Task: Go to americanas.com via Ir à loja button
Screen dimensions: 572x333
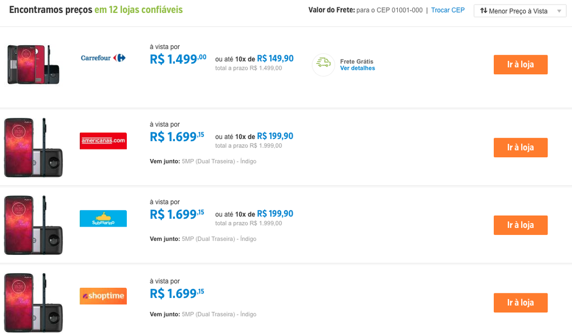Action: pyautogui.click(x=521, y=148)
